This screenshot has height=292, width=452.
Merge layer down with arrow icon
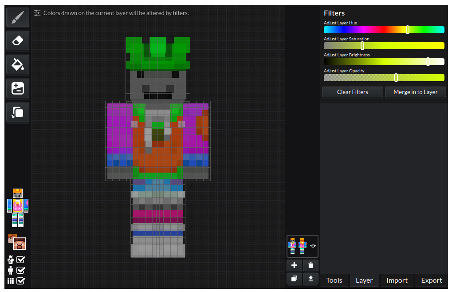click(x=311, y=279)
